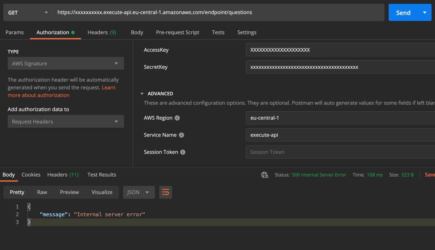435x250 pixels.
Task: Open the response Headers (11) tab
Action: [x=63, y=175]
